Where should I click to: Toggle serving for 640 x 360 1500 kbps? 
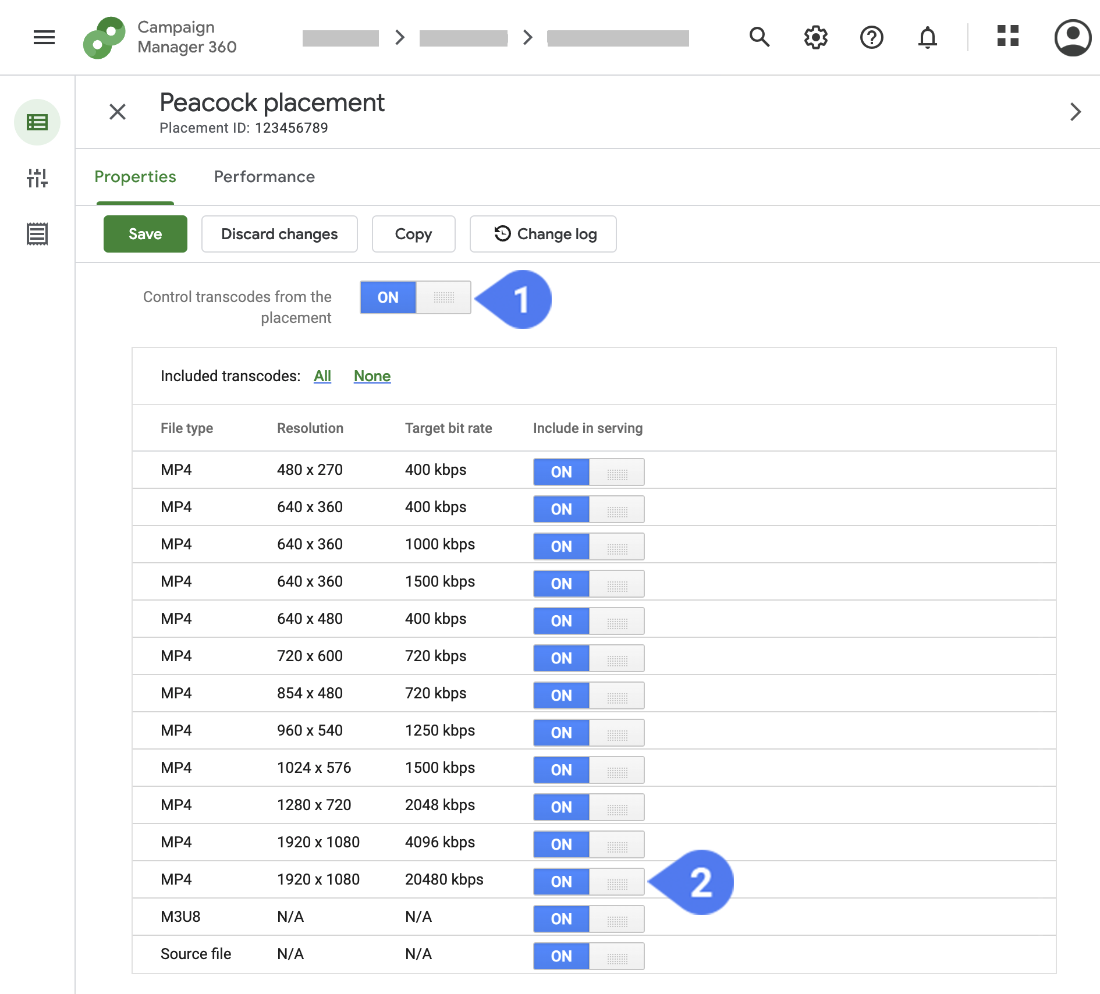(589, 584)
